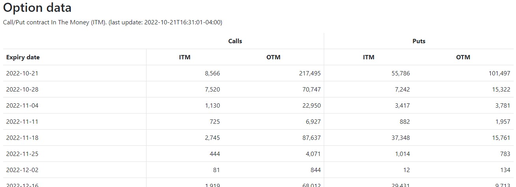
Task: Click the 217,495 Calls OTM value
Action: (310, 73)
